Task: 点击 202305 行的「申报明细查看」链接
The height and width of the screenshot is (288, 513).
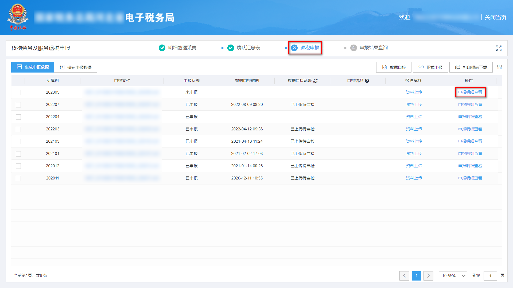Action: tap(470, 92)
